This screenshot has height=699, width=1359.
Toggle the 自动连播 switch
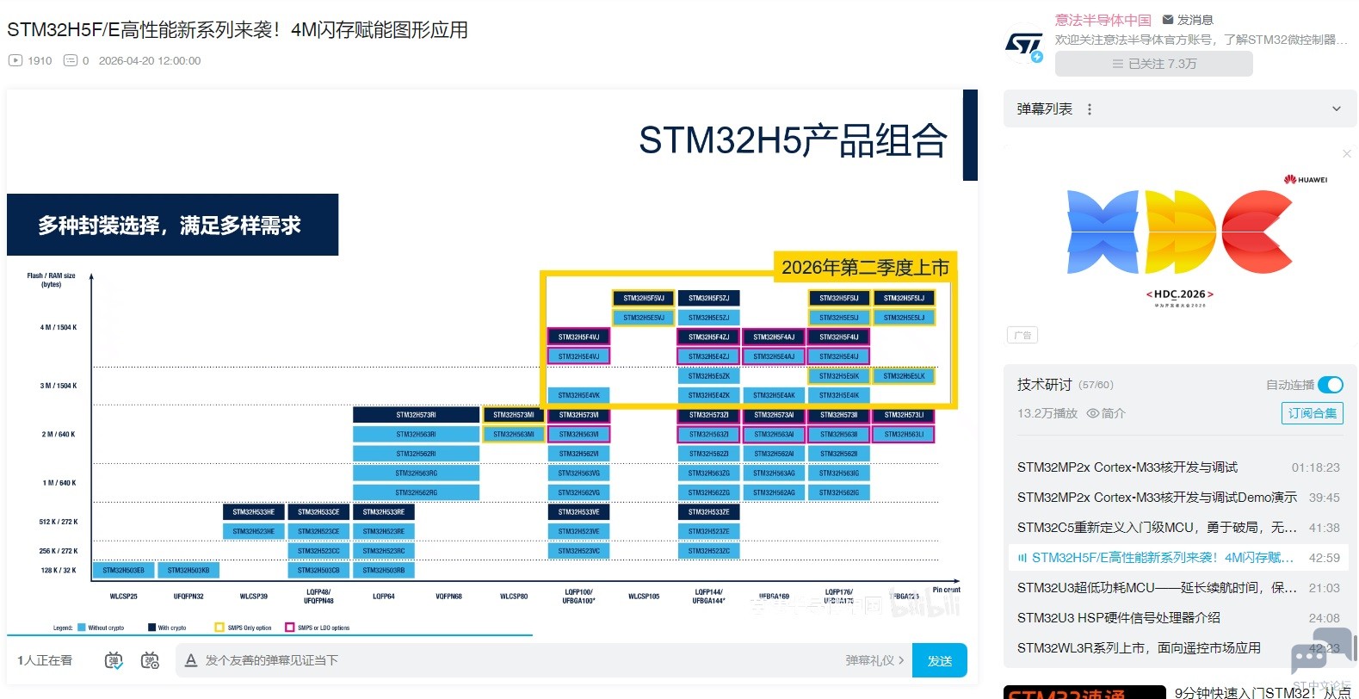click(1330, 385)
